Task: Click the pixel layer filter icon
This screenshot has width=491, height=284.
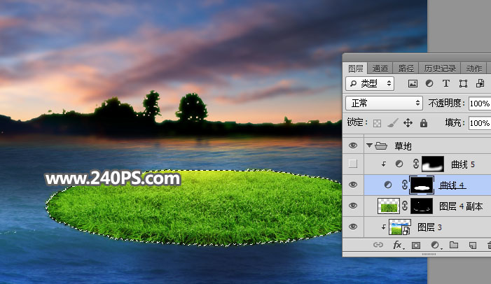Action: tap(413, 83)
